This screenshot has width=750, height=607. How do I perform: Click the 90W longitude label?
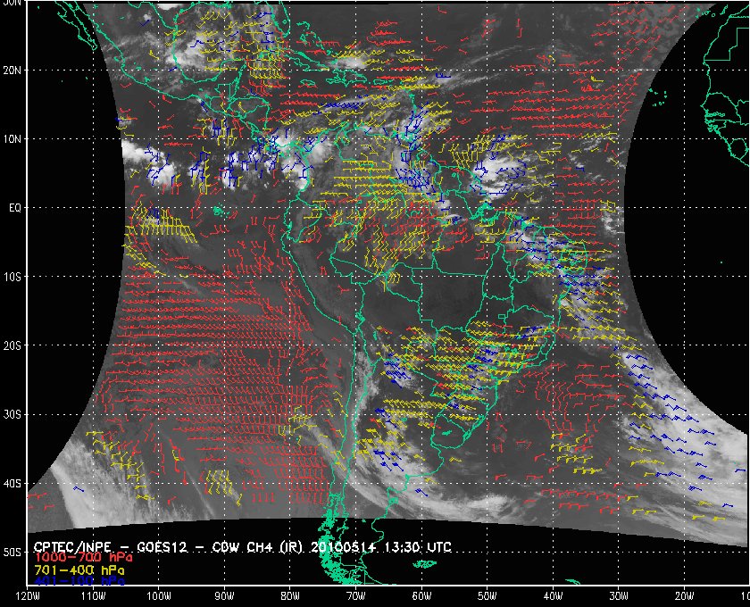coord(224,596)
